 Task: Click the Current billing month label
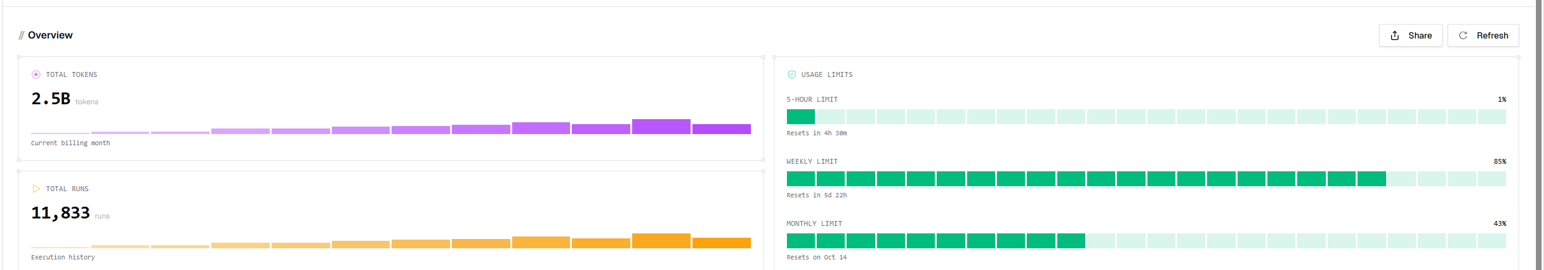(70, 143)
